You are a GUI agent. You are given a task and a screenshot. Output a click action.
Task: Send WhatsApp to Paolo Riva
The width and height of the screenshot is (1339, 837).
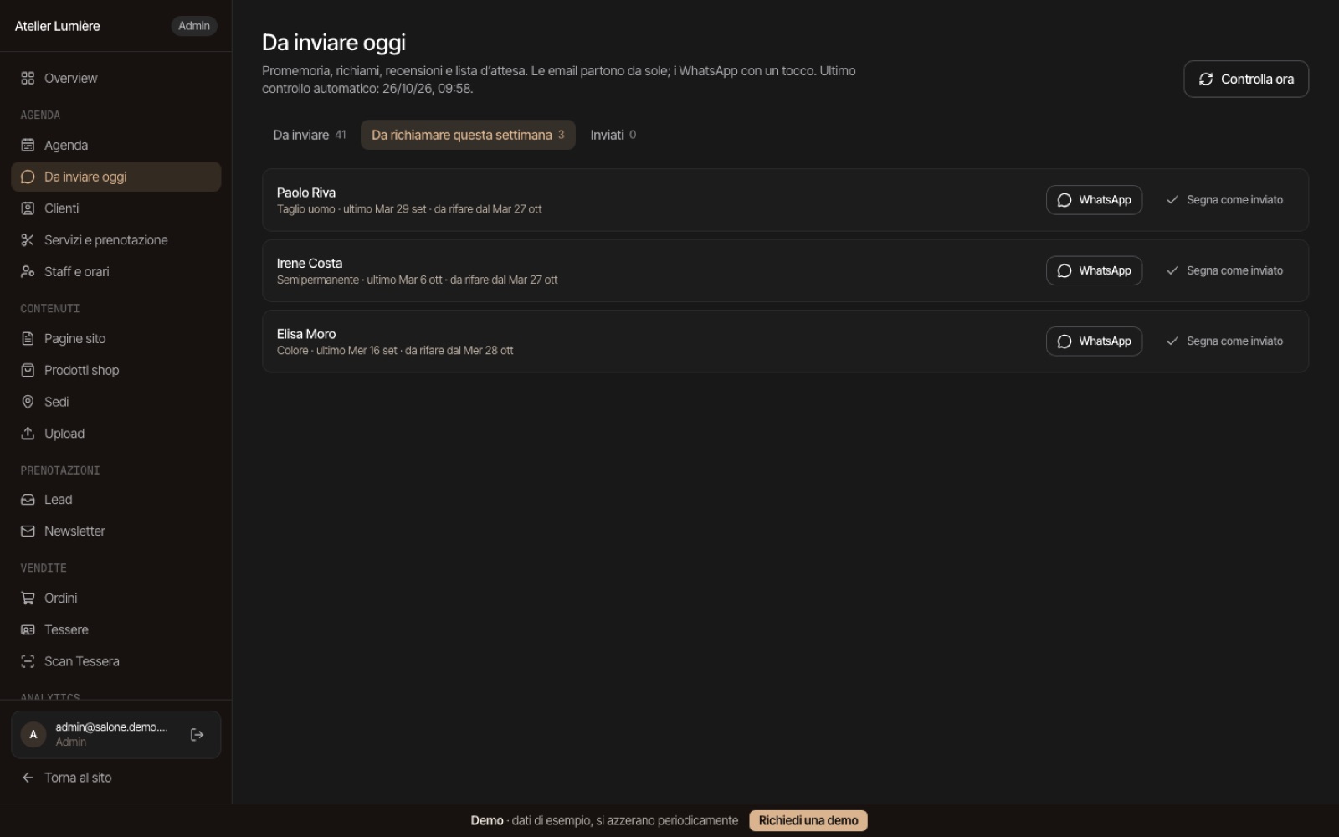click(x=1094, y=200)
